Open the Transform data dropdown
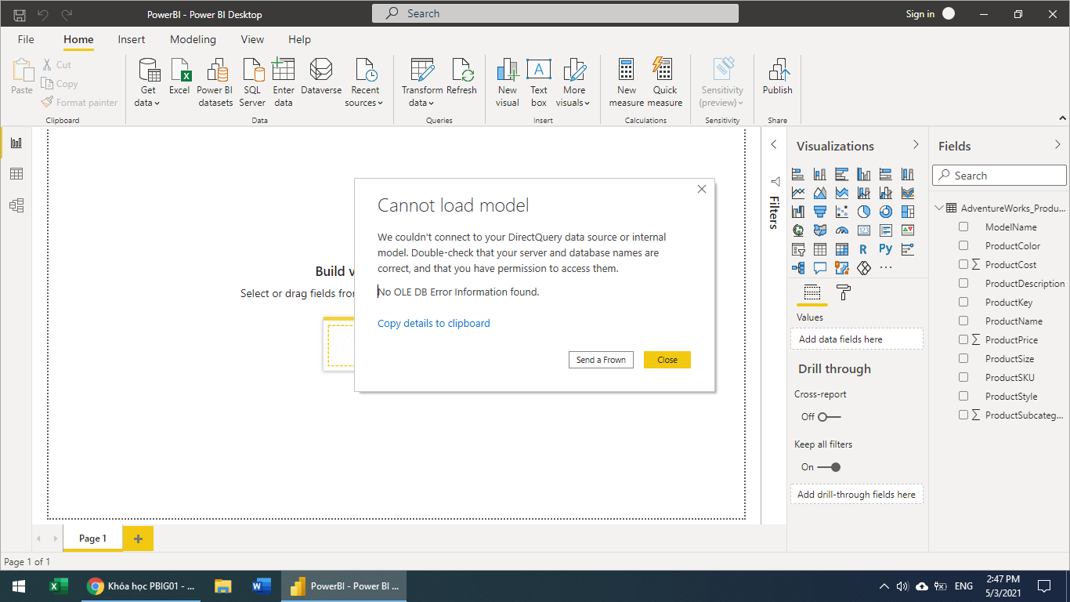This screenshot has height=602, width=1070. pos(422,83)
